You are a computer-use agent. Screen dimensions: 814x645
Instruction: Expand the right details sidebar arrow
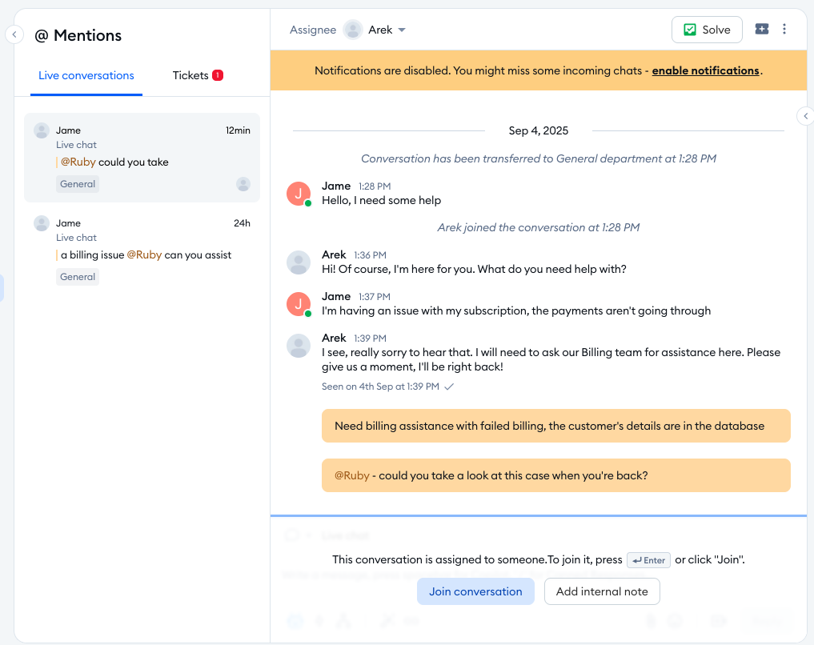click(805, 117)
